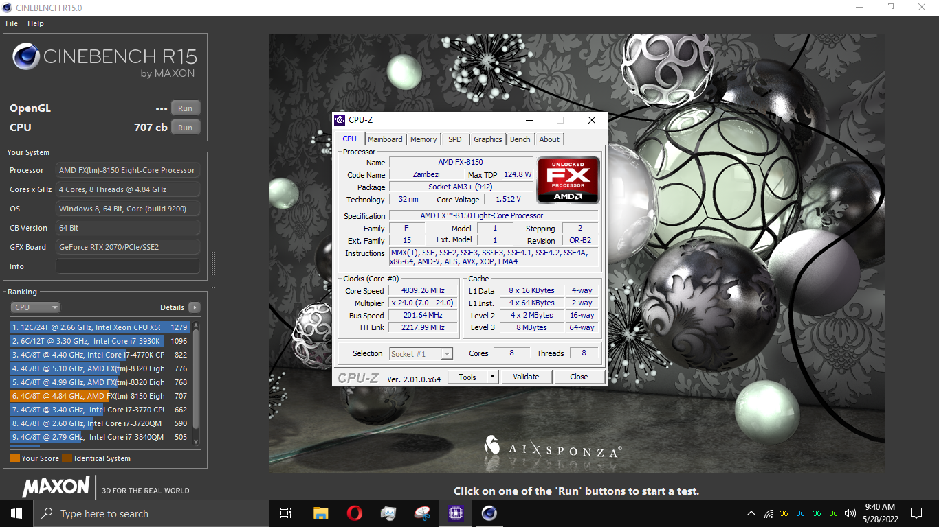Switch to CPU tab in CPU-Z
939x527 pixels.
coord(350,139)
